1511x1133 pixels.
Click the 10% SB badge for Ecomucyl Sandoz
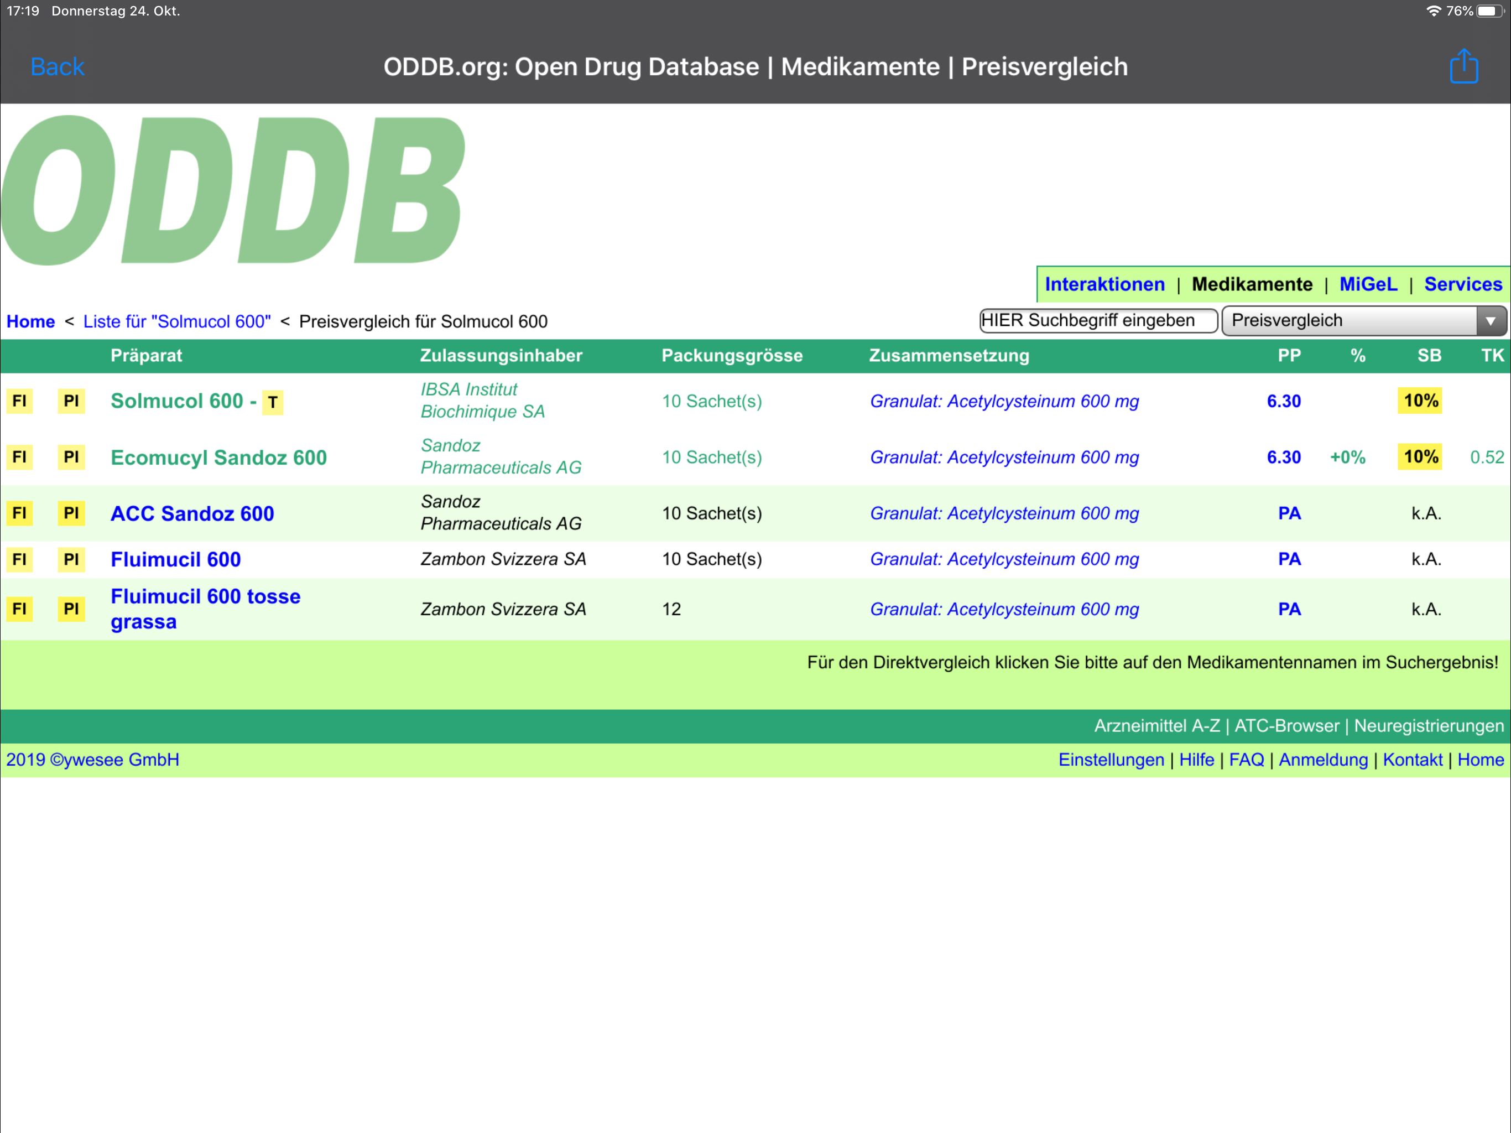(1420, 456)
